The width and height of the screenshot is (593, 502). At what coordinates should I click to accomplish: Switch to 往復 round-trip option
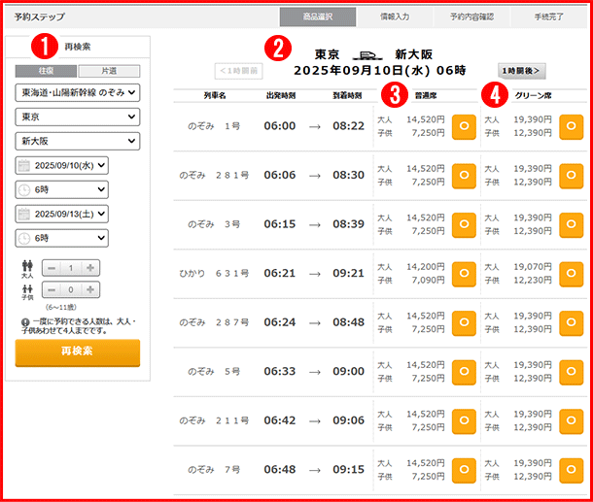pos(46,71)
